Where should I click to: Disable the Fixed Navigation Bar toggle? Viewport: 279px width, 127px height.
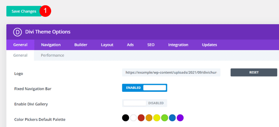144,88
